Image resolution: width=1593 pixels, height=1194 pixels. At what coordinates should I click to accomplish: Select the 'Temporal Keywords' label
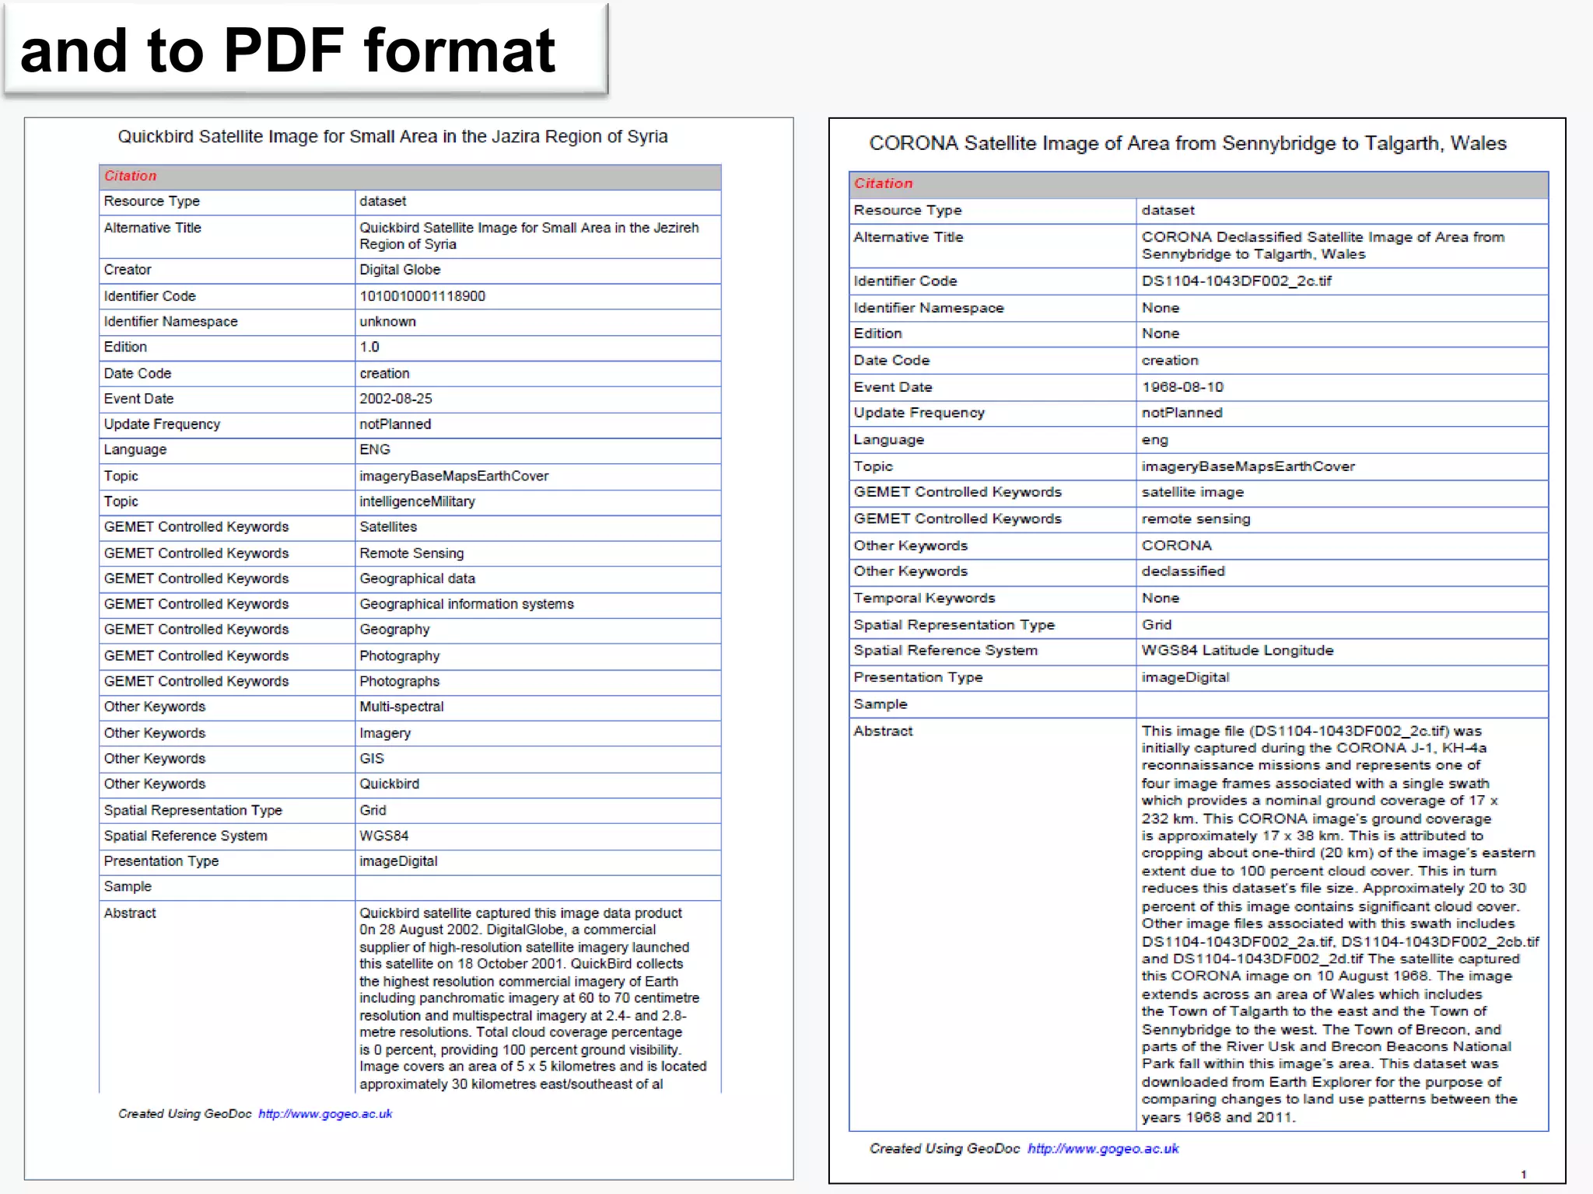(x=924, y=599)
